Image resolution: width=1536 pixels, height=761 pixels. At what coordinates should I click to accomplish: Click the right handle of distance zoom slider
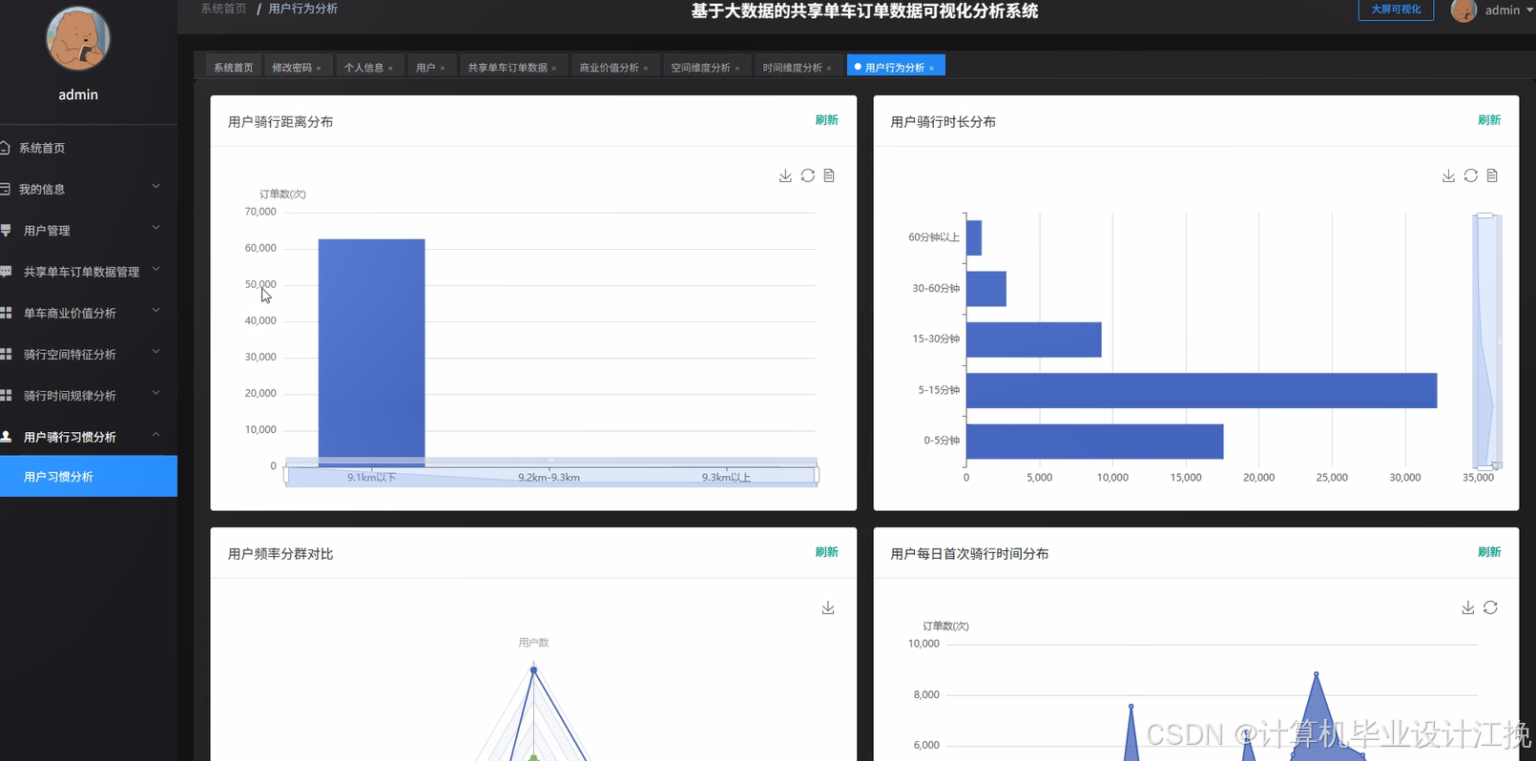click(818, 475)
